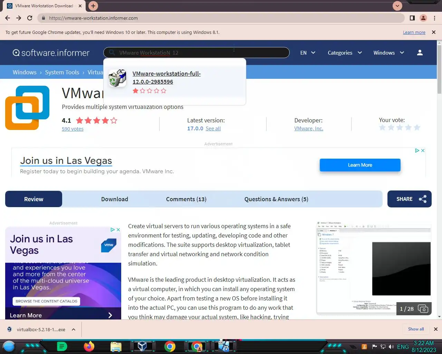Viewport: 442px width, 354px height.
Task: Click the ENG language indicator
Action: [403, 347]
